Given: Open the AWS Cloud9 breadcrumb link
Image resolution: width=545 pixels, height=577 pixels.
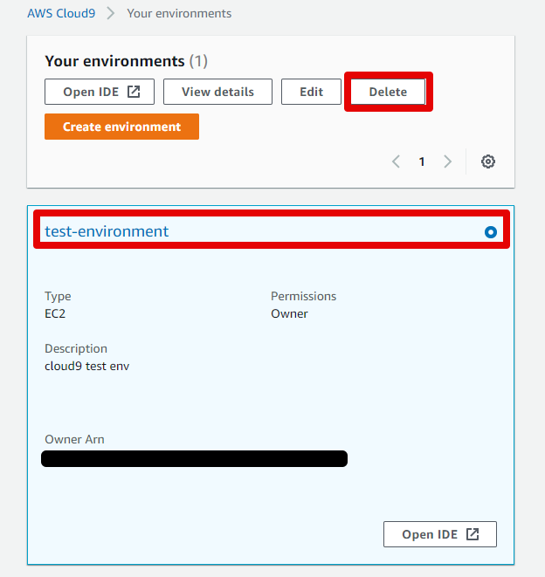Looking at the screenshot, I should coord(61,14).
